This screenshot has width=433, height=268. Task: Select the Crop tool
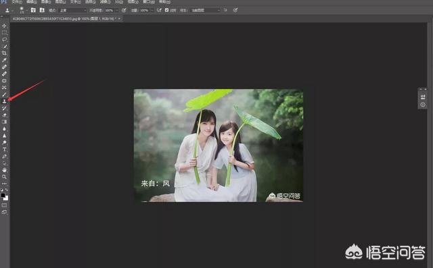pyautogui.click(x=4, y=53)
